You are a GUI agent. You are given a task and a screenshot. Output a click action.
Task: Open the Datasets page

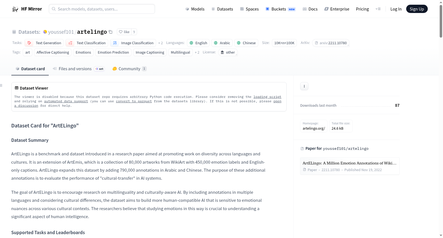pos(222,9)
